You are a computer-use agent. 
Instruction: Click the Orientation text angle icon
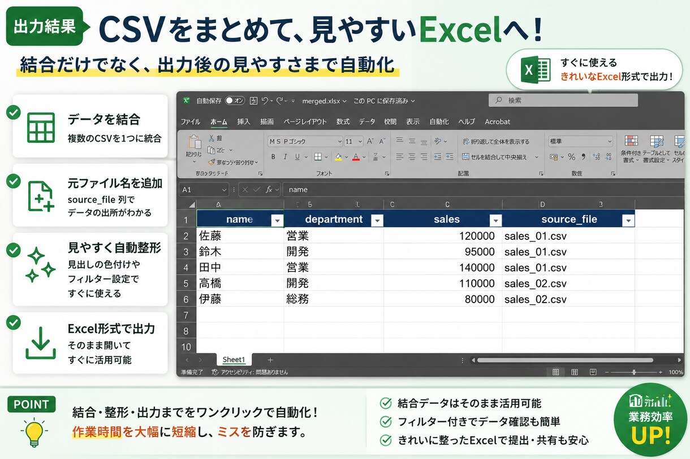pos(438,141)
